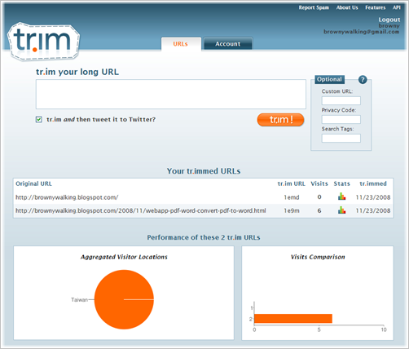
Task: Click the tr.im URL column header
Action: (x=292, y=183)
